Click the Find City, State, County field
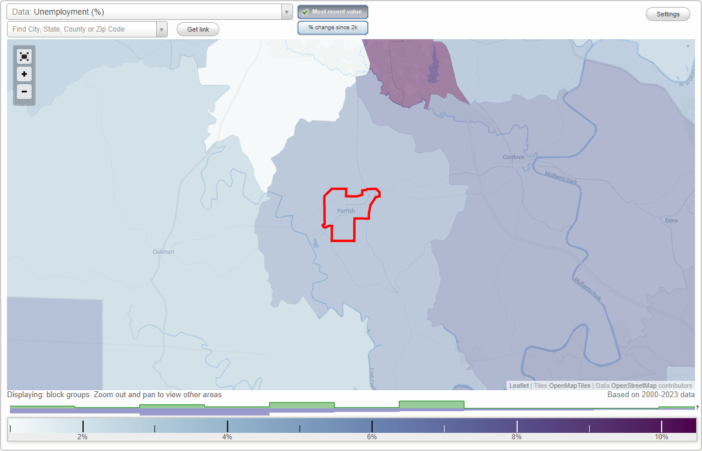This screenshot has height=451, width=702. tap(82, 29)
